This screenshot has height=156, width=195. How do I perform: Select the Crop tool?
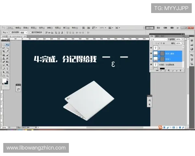4,51
